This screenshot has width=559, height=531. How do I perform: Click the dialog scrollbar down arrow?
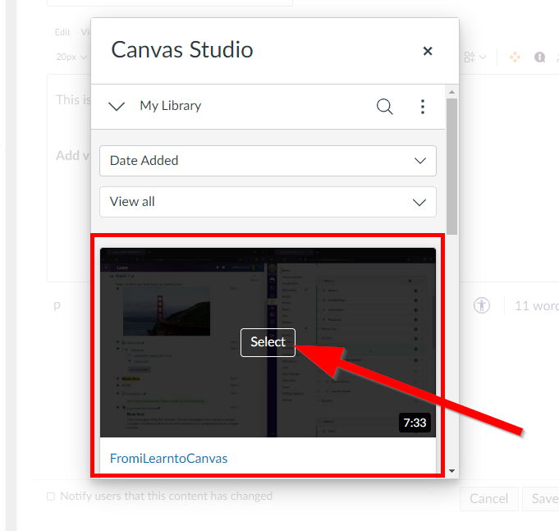point(451,471)
